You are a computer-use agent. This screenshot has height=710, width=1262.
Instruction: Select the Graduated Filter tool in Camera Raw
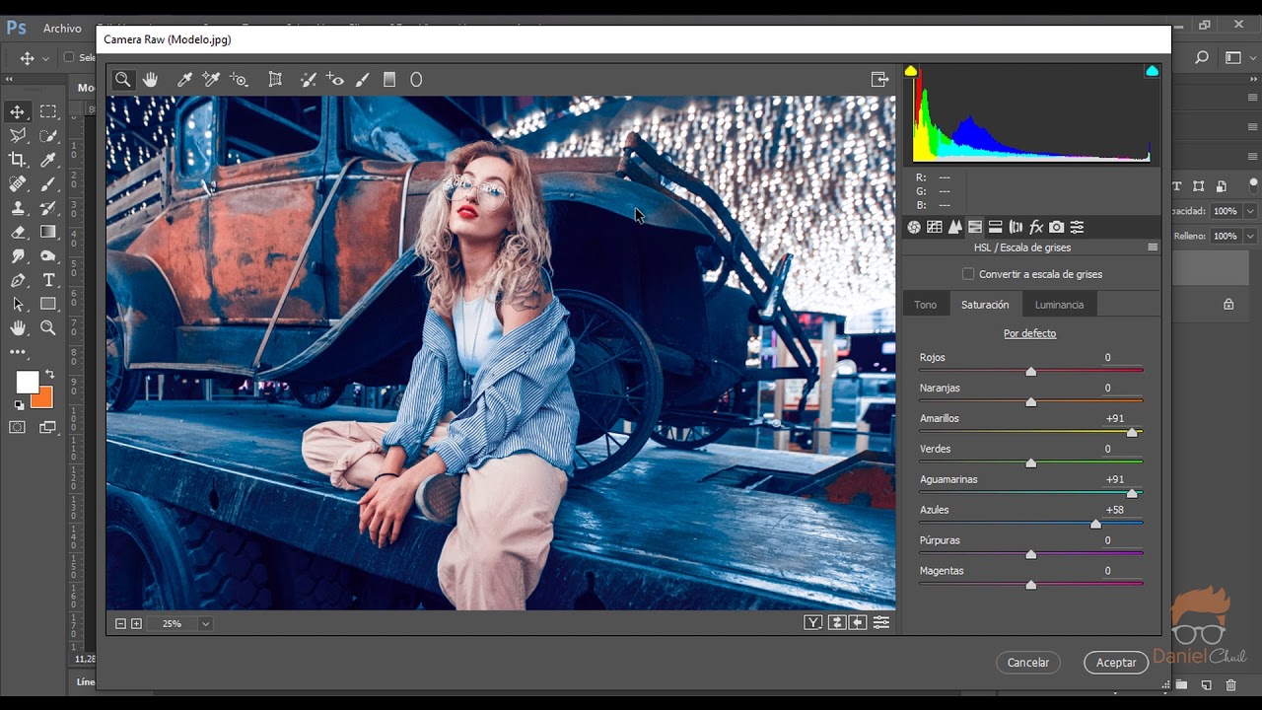click(x=389, y=80)
